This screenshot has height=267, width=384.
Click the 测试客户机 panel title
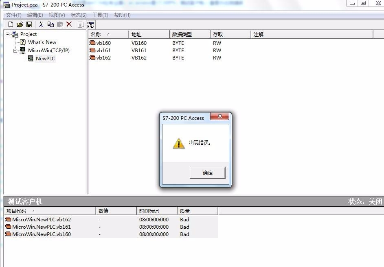pyautogui.click(x=25, y=201)
